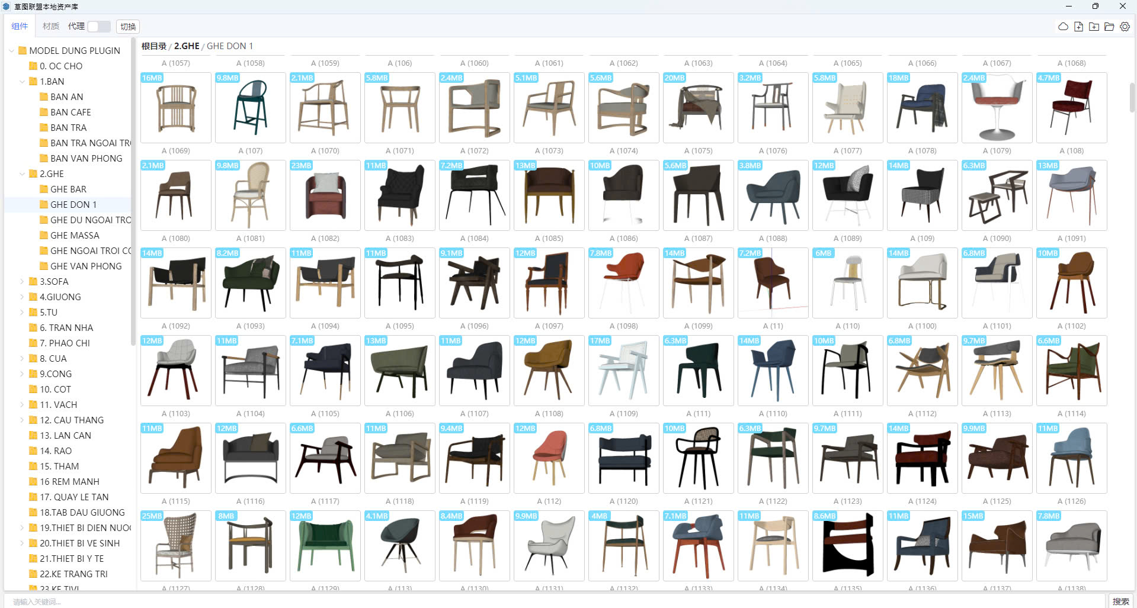The width and height of the screenshot is (1137, 608).
Task: Select the A (1057) chair thumbnail
Action: (x=176, y=108)
